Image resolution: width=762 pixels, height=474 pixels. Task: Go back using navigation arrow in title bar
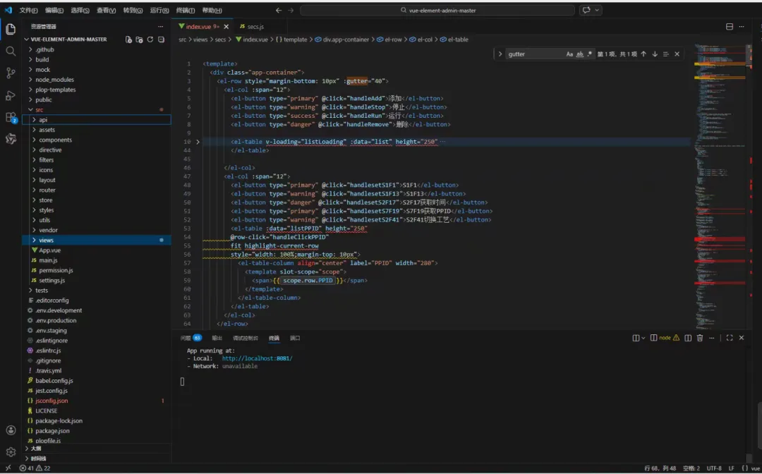click(279, 10)
